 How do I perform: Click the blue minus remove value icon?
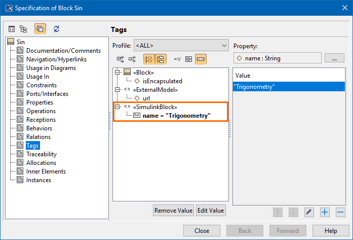(340, 212)
